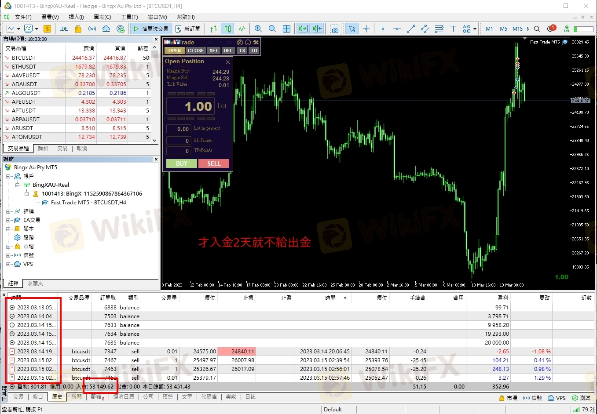Open the VPS cloud icon in toolbar

[106, 29]
